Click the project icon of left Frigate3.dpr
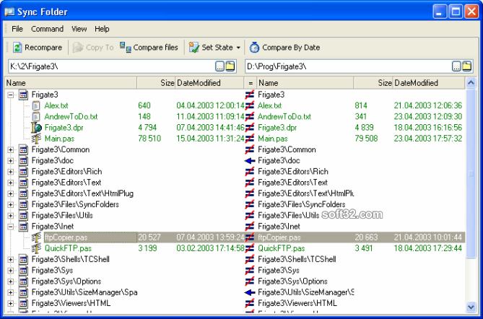The height and width of the screenshot is (319, 483). click(x=36, y=128)
